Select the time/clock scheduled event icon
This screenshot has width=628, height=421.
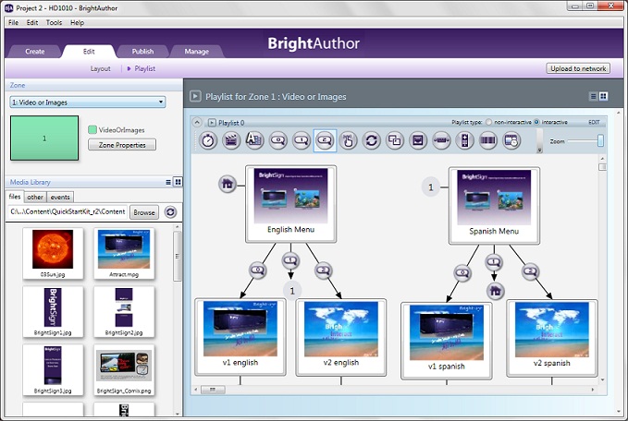pos(511,140)
